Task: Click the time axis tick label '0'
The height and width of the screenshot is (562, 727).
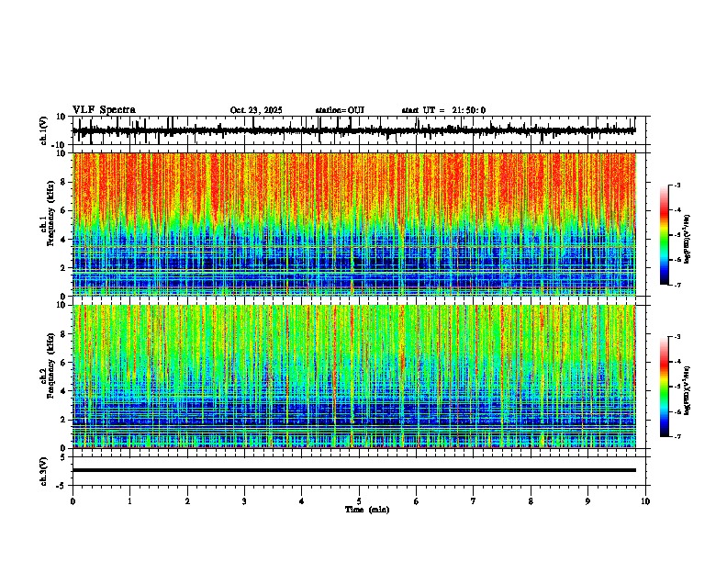Action: point(73,501)
